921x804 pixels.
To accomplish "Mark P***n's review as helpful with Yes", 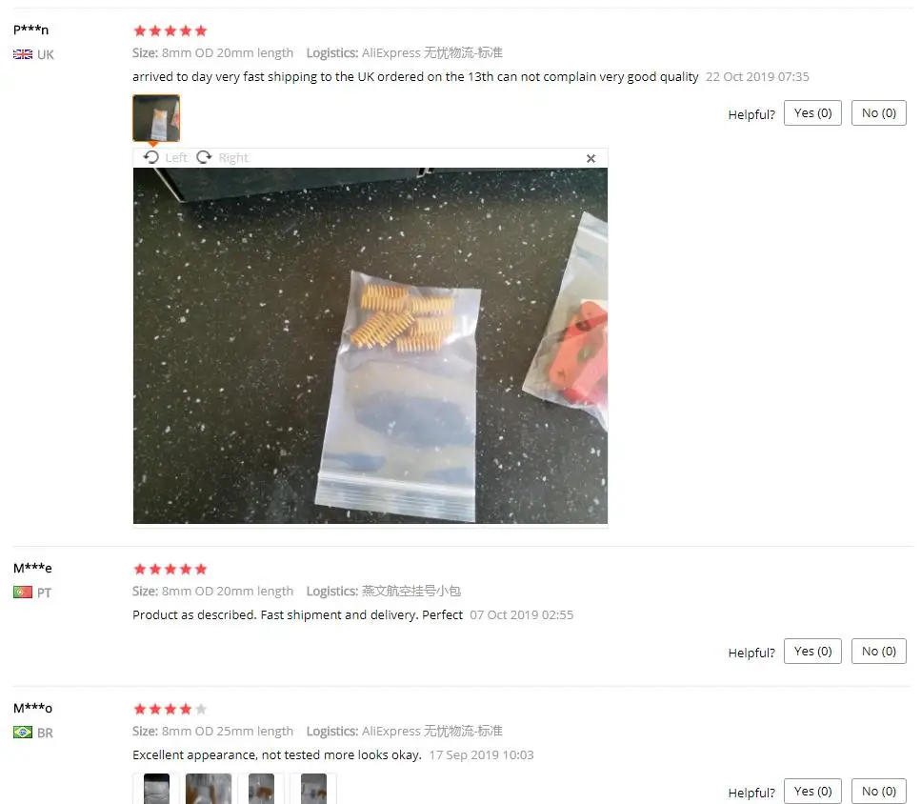I will pyautogui.click(x=813, y=113).
